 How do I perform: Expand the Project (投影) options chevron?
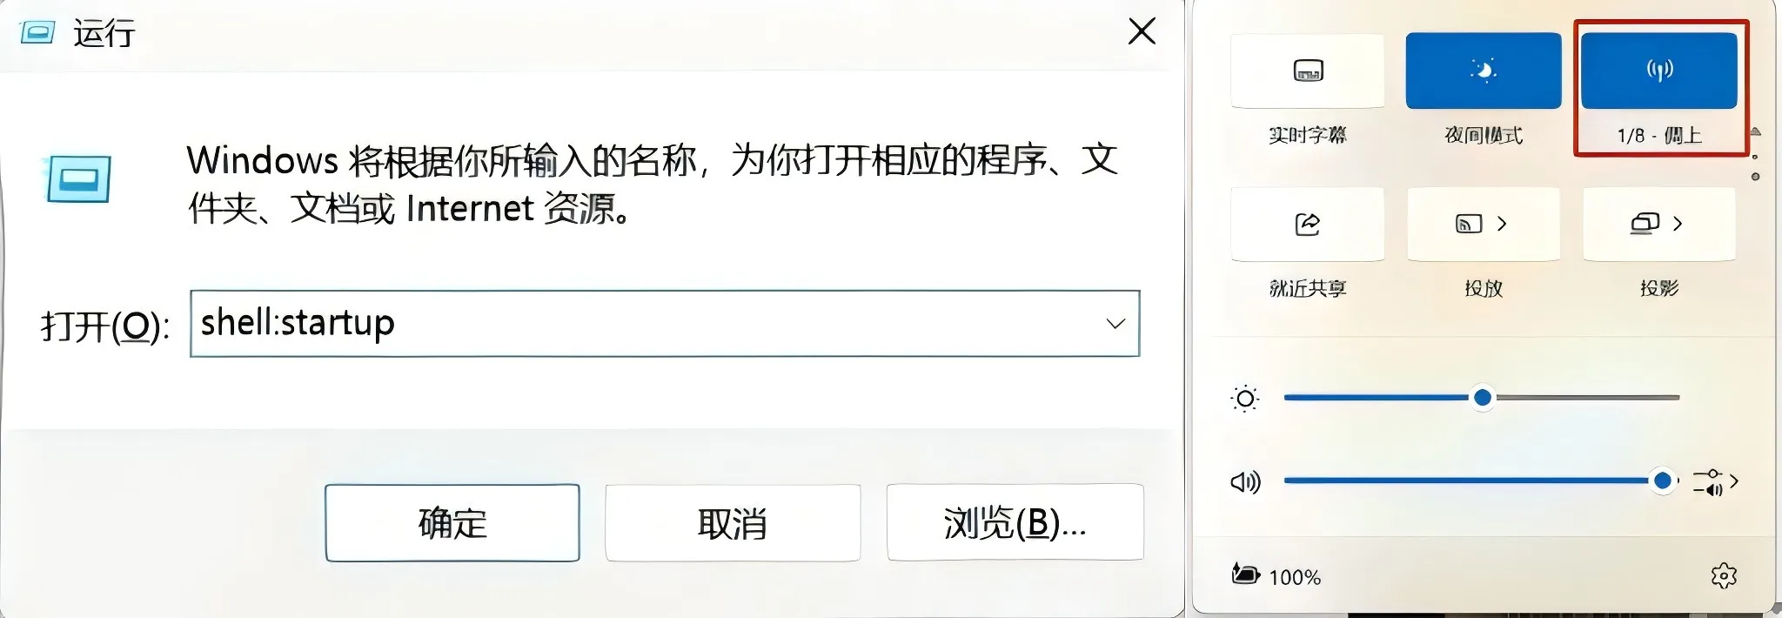tap(1678, 224)
